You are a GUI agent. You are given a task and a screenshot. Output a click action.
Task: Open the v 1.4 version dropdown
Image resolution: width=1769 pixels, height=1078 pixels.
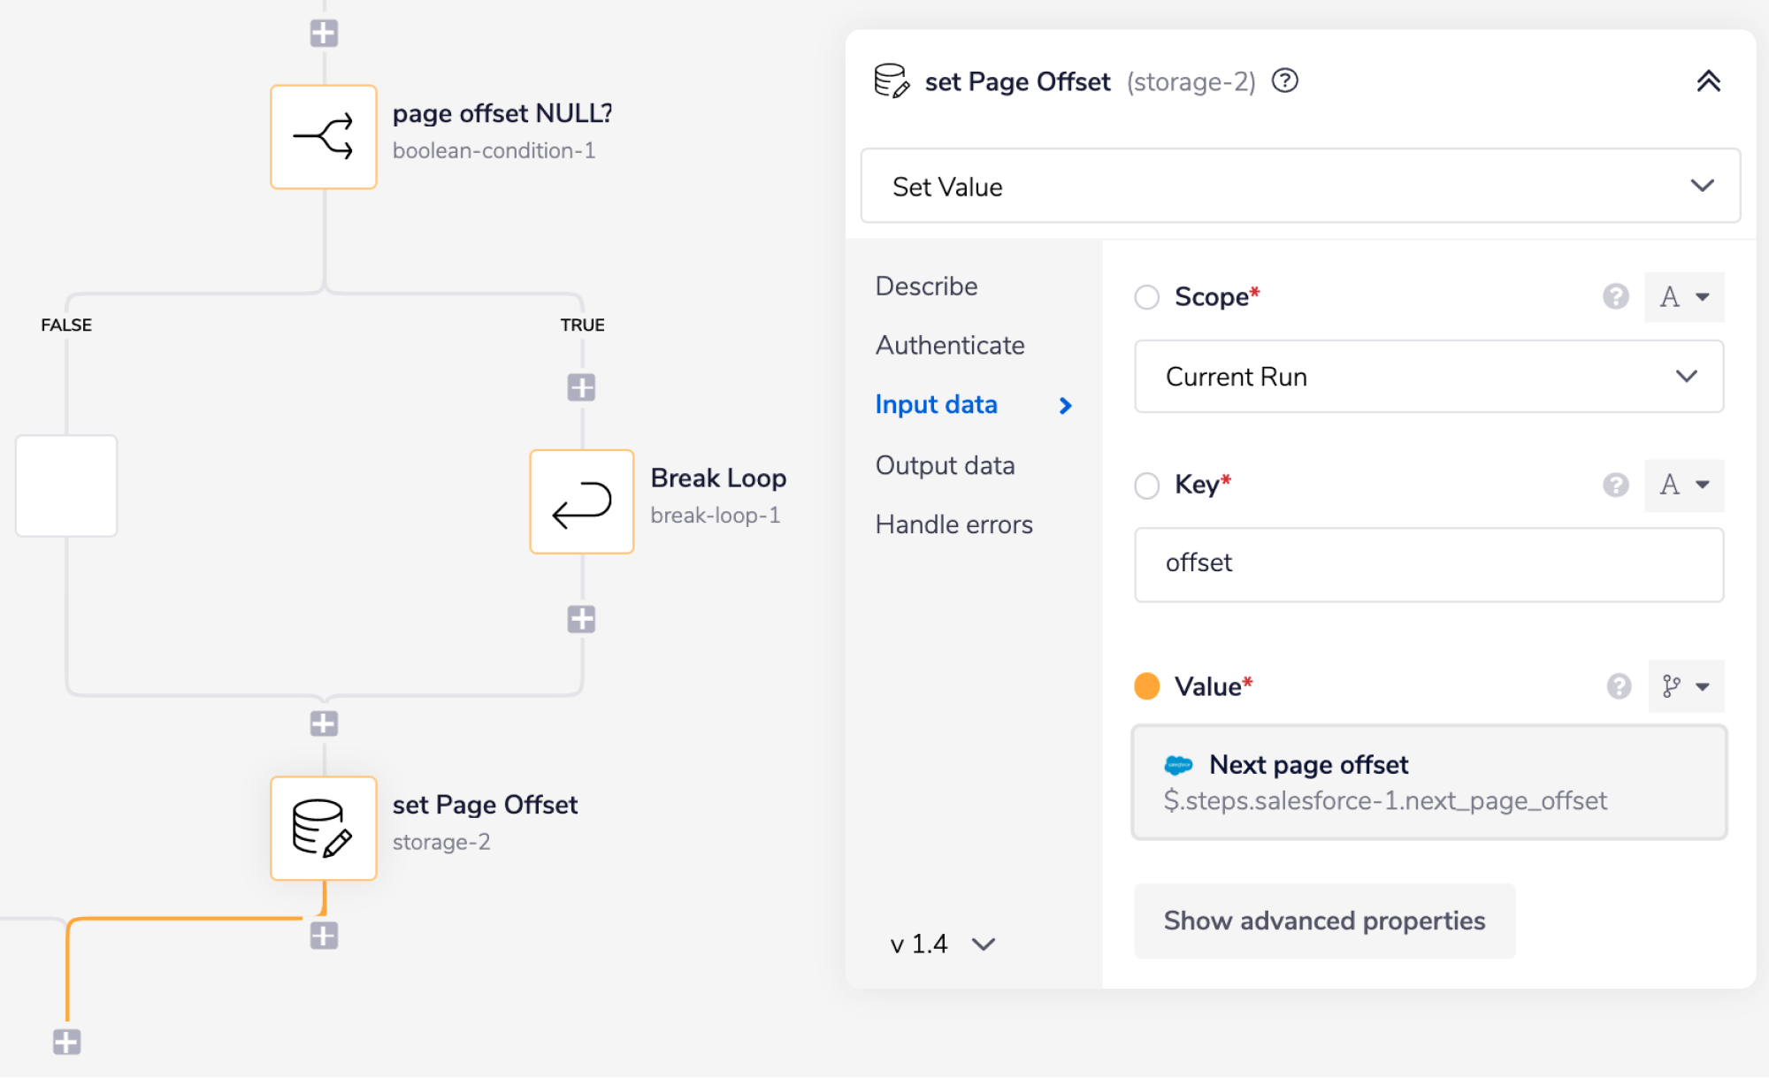click(943, 944)
